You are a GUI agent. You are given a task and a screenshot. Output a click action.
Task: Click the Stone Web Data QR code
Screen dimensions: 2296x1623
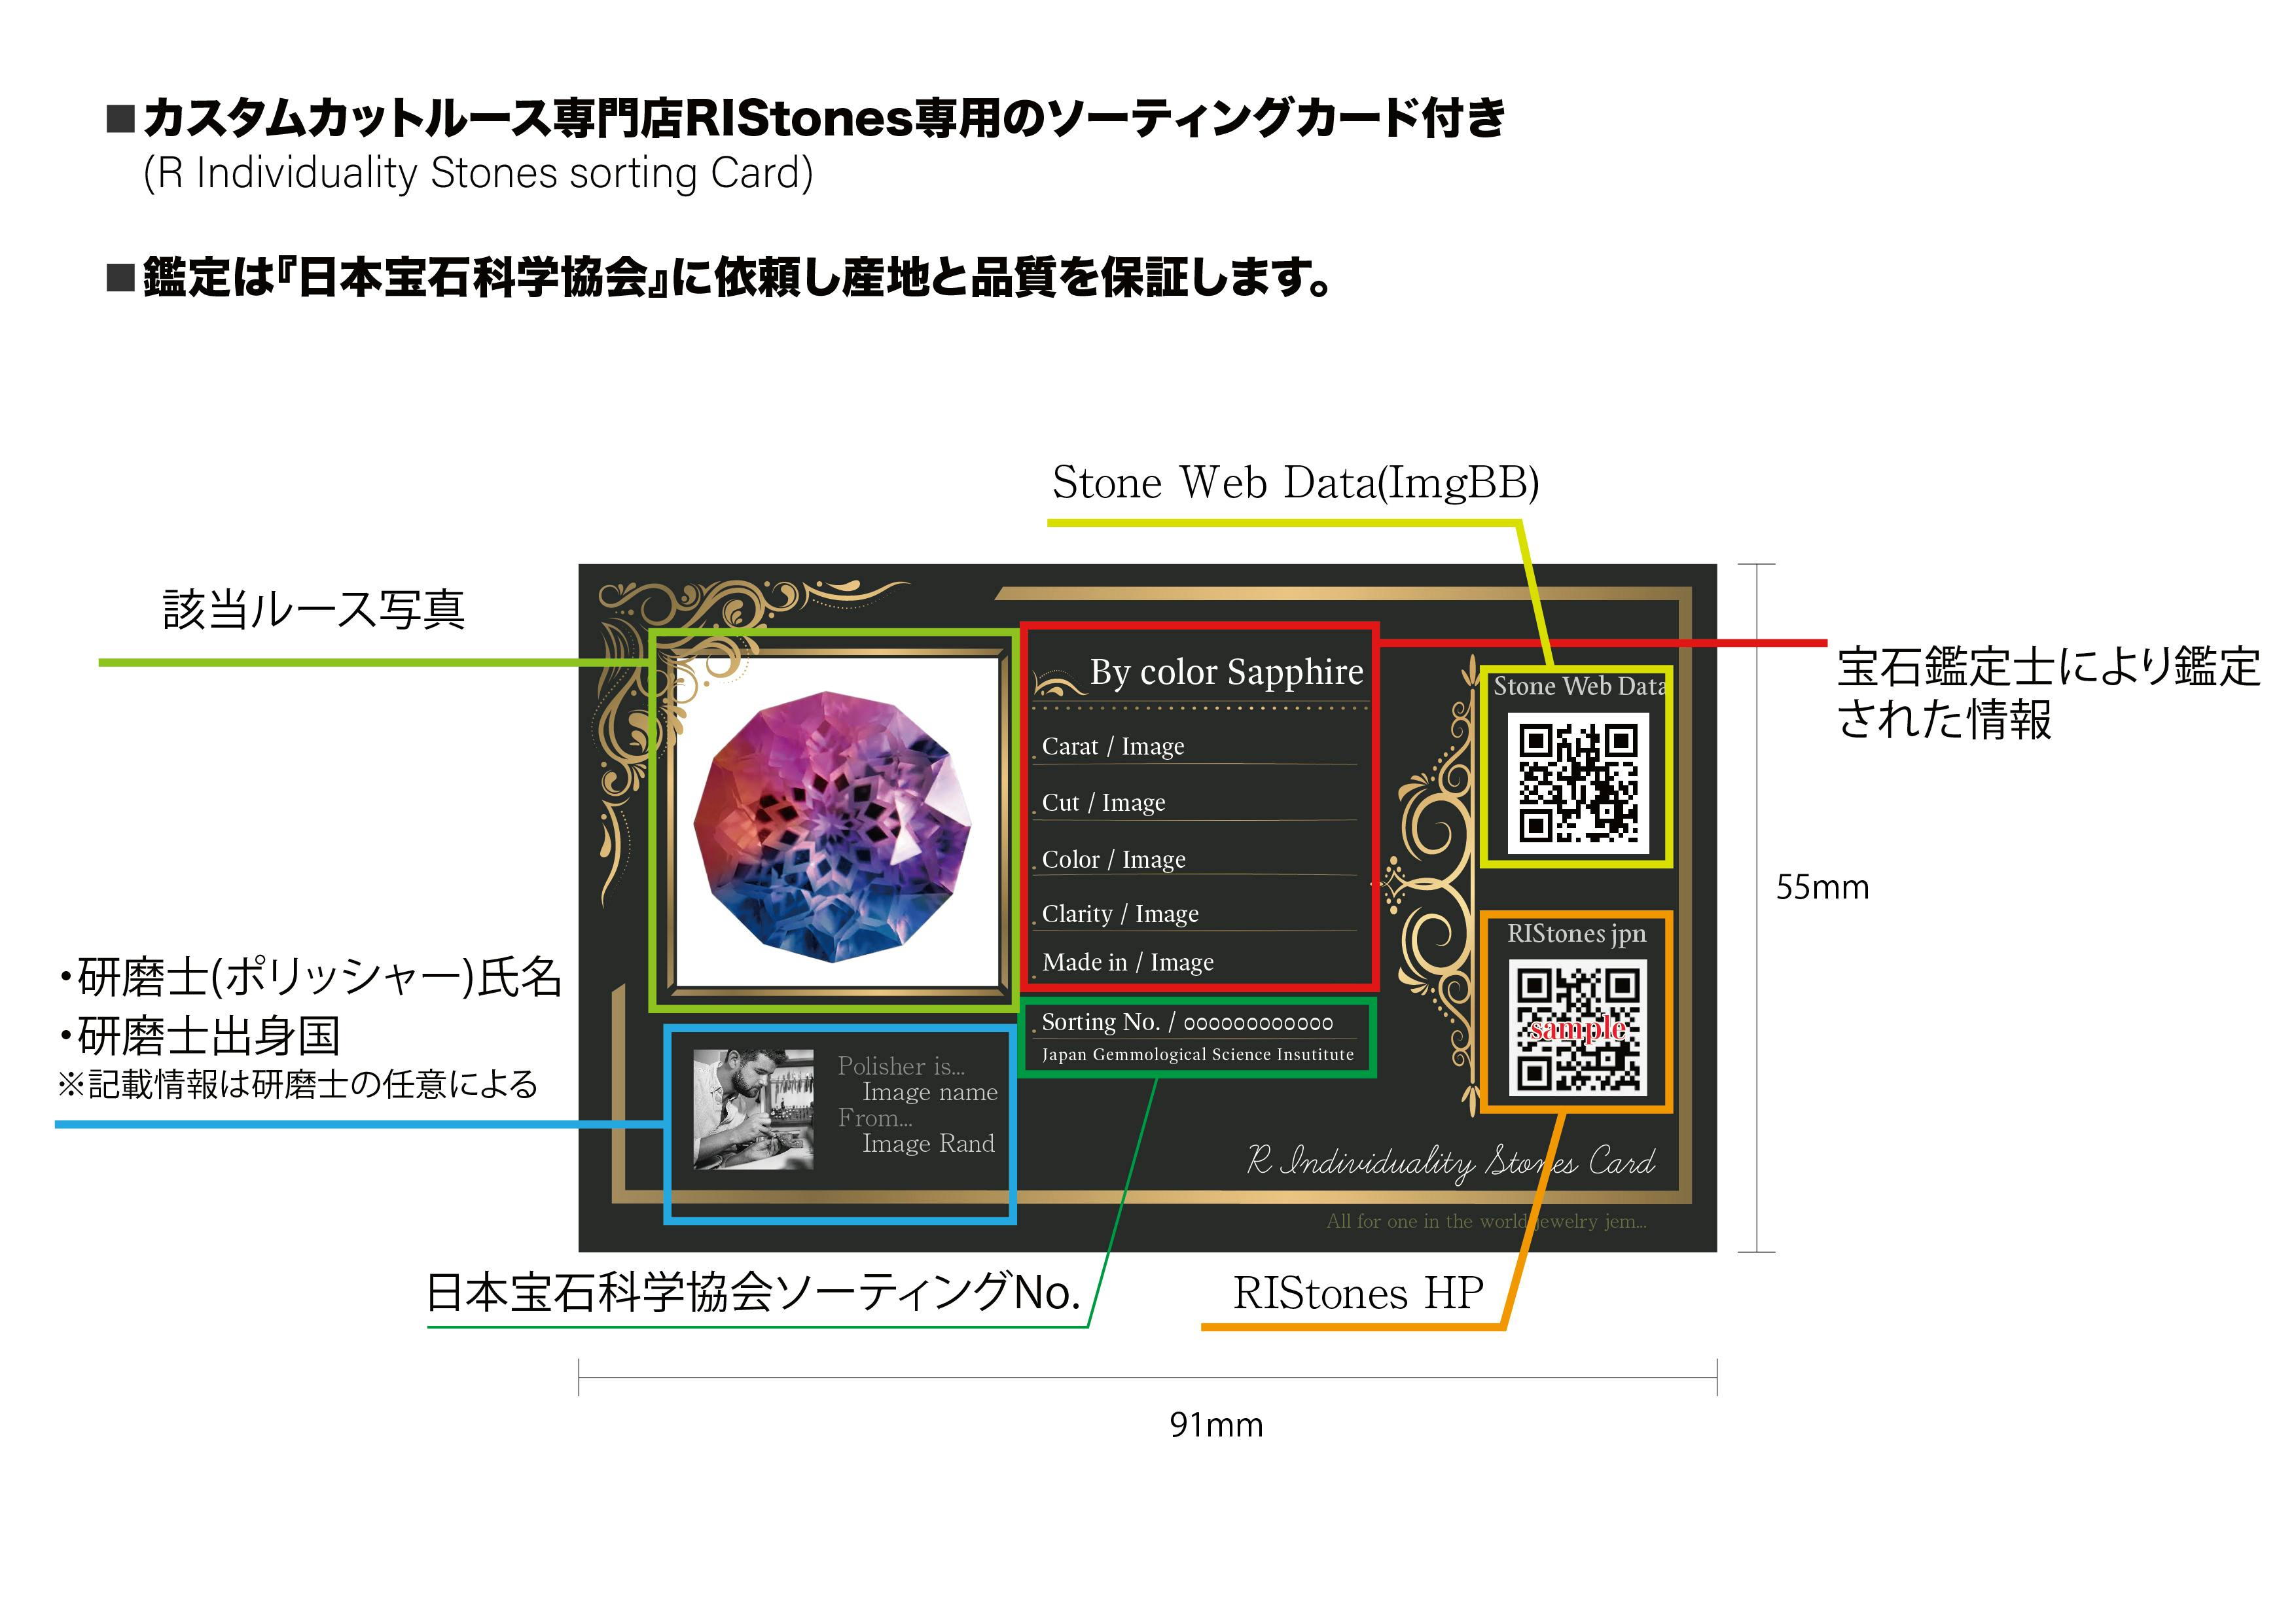[1578, 783]
